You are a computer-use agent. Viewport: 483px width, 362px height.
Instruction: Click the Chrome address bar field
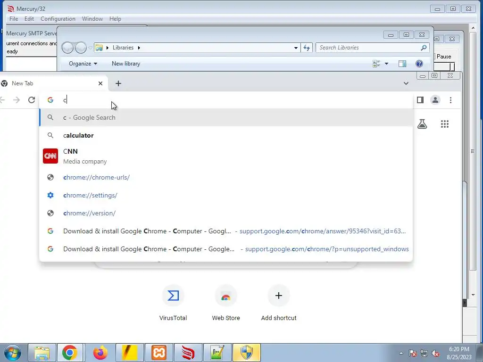pyautogui.click(x=226, y=100)
